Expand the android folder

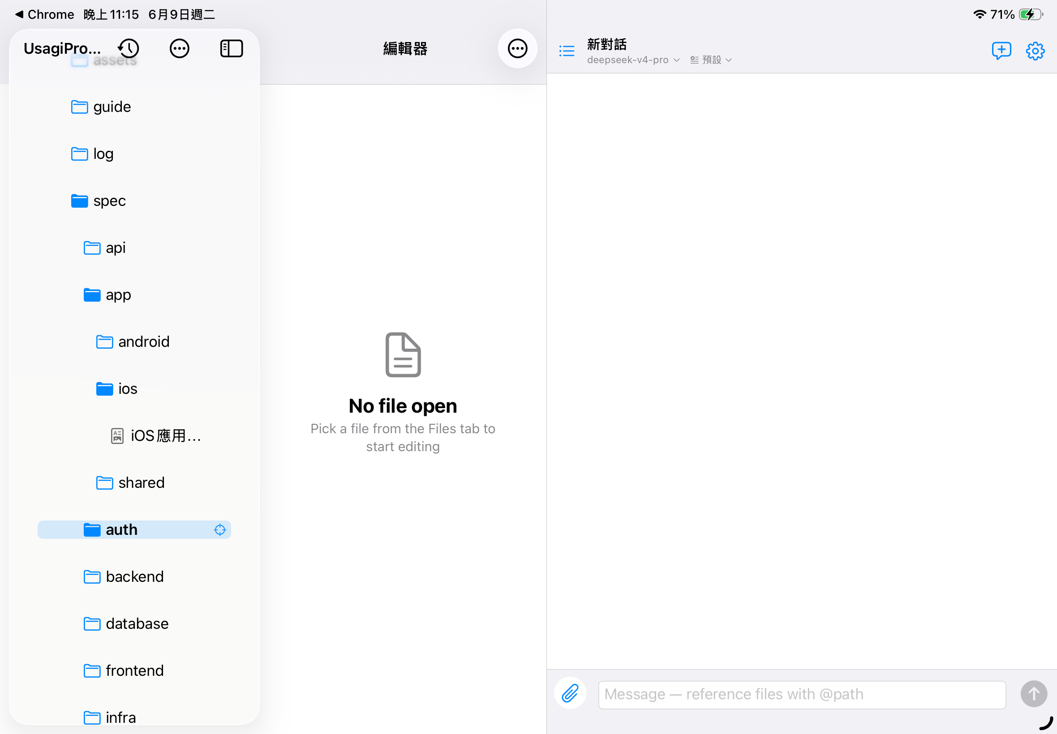tap(134, 341)
